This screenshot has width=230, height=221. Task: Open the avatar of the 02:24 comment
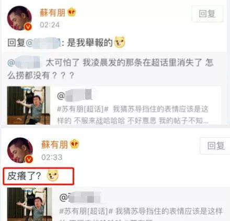pos(19,18)
